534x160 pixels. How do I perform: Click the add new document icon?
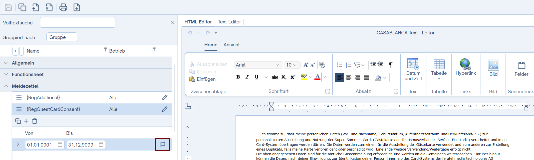coord(36,7)
